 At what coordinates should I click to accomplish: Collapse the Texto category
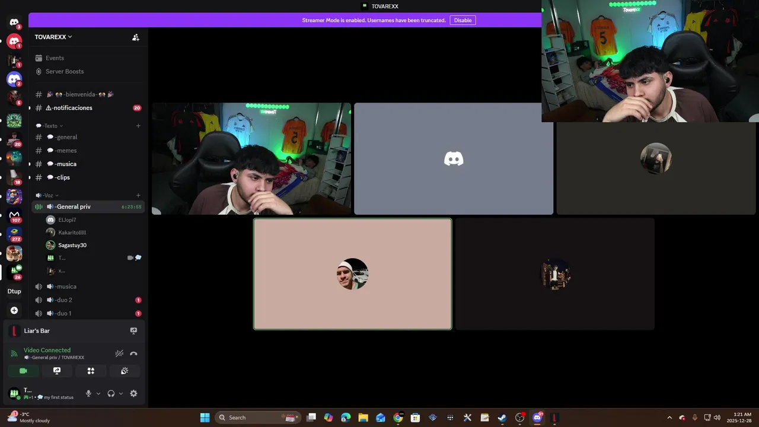49,126
